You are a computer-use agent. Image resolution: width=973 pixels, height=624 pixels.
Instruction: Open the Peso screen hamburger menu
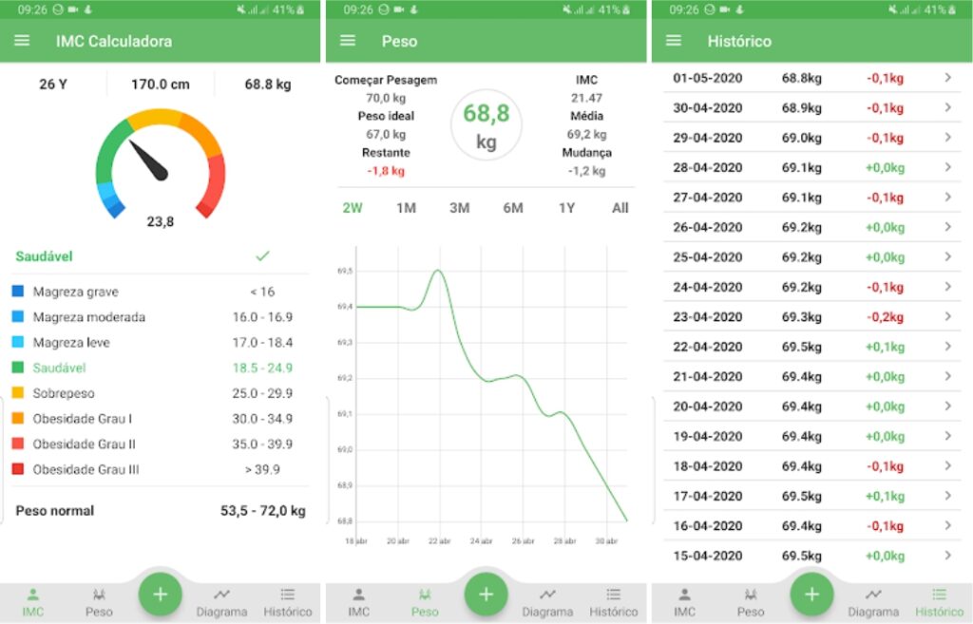click(349, 41)
